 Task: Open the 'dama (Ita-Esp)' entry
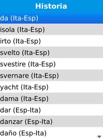[x=51, y=98]
